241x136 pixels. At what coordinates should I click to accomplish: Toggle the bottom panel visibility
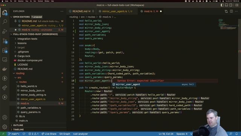(226, 5)
